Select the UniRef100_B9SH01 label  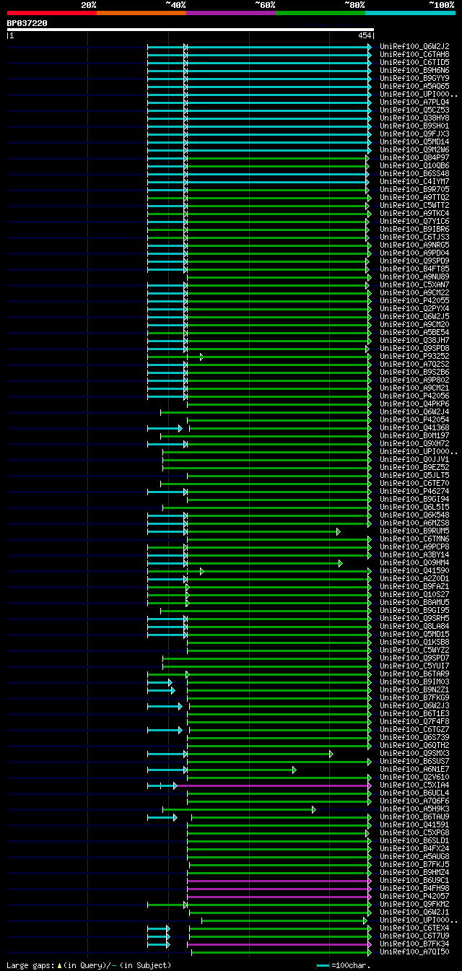pos(414,126)
